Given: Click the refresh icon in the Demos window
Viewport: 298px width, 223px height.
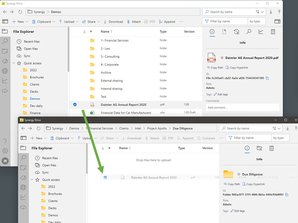Looking at the screenshot, I should [x=20, y=12].
